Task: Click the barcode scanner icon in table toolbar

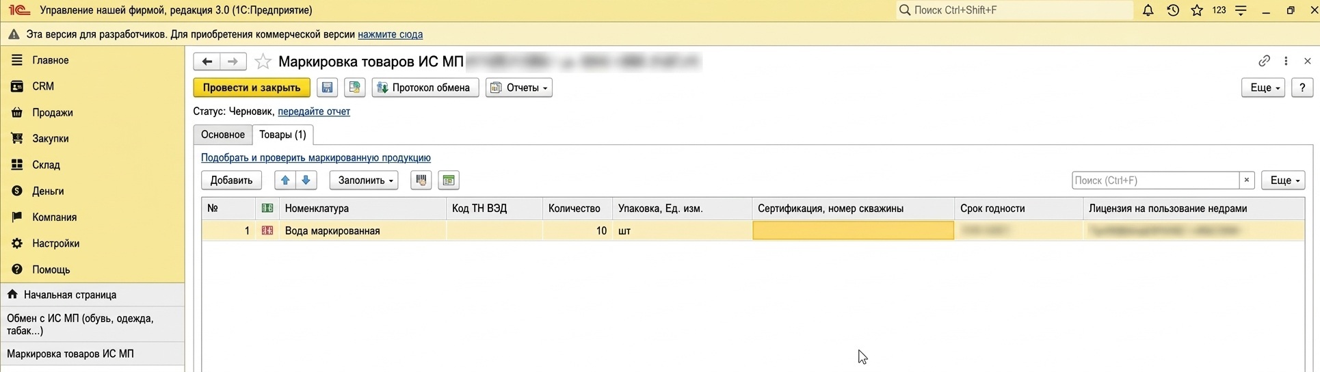Action: 421,181
